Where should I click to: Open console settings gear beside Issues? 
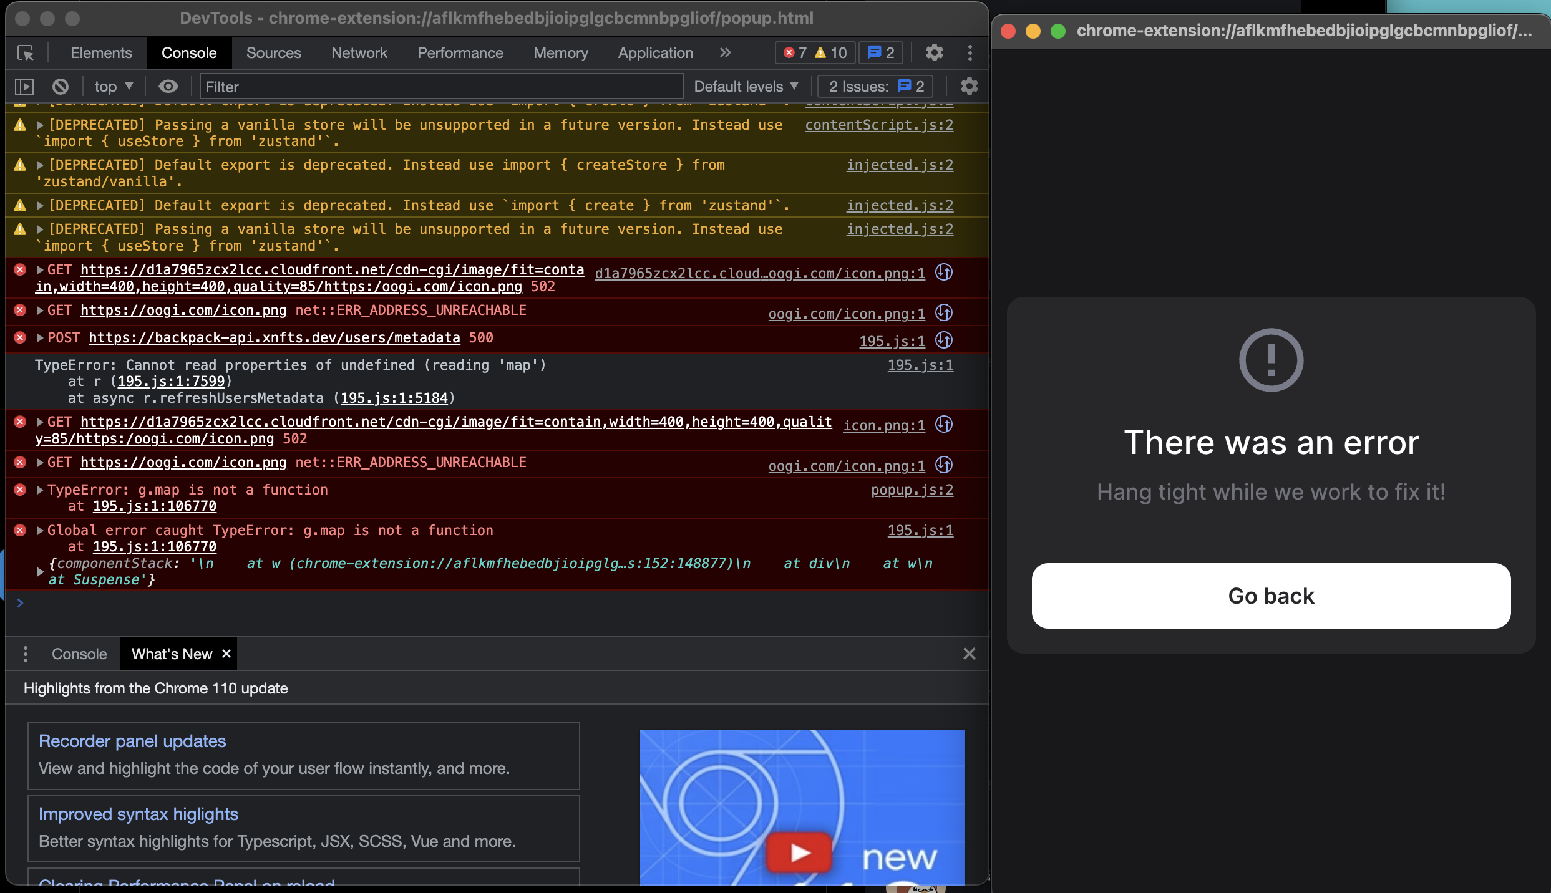(969, 87)
